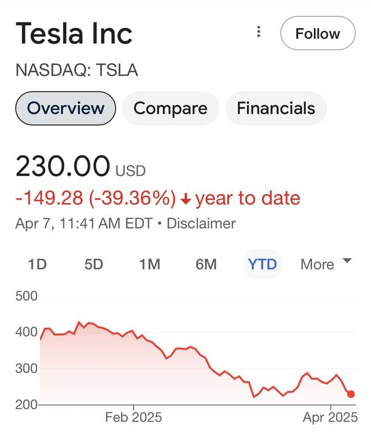This screenshot has width=371, height=438.
Task: Expand the More time ranges dropdown
Action: pos(326,264)
